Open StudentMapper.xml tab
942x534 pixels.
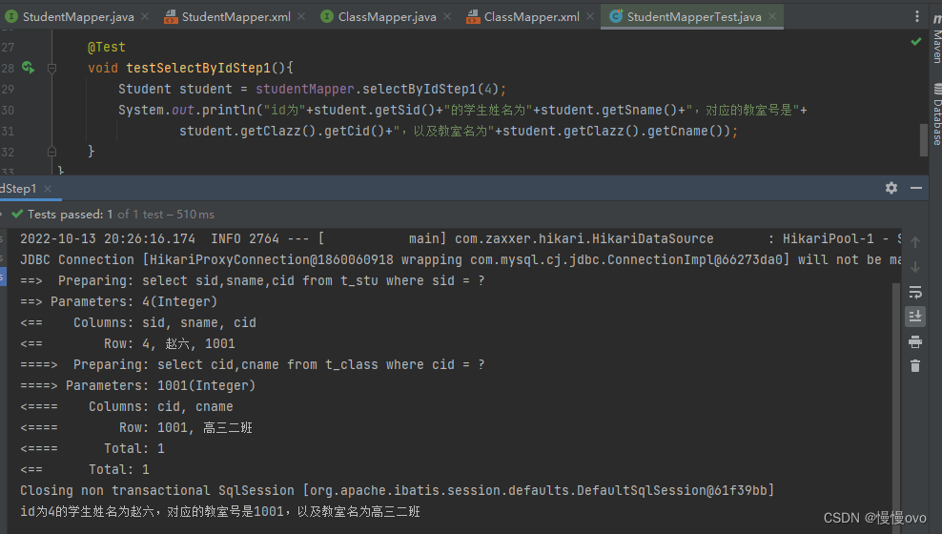tap(235, 17)
